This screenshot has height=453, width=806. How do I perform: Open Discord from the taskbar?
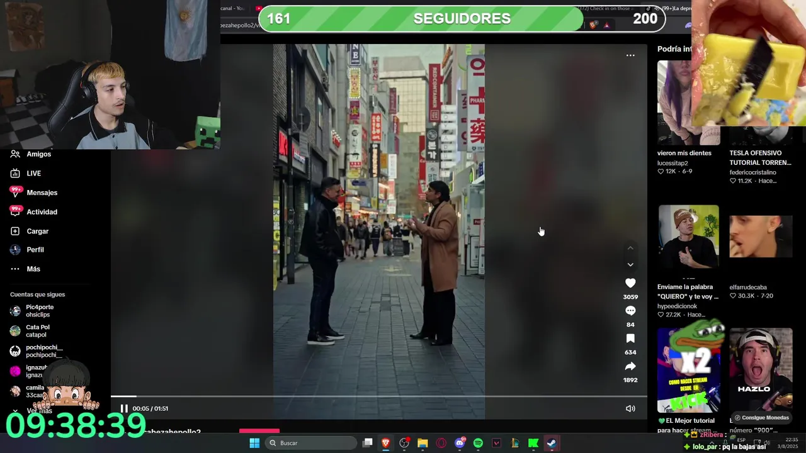click(x=460, y=443)
